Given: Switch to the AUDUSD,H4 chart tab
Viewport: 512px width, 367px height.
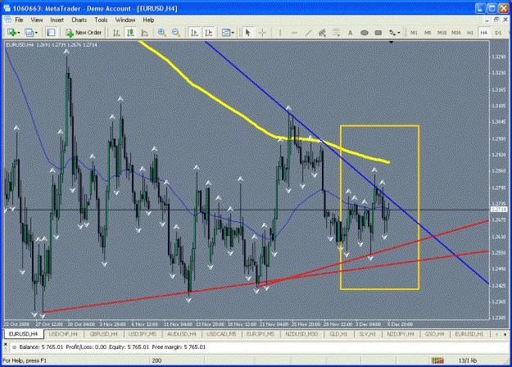Looking at the screenshot, I should (181, 334).
